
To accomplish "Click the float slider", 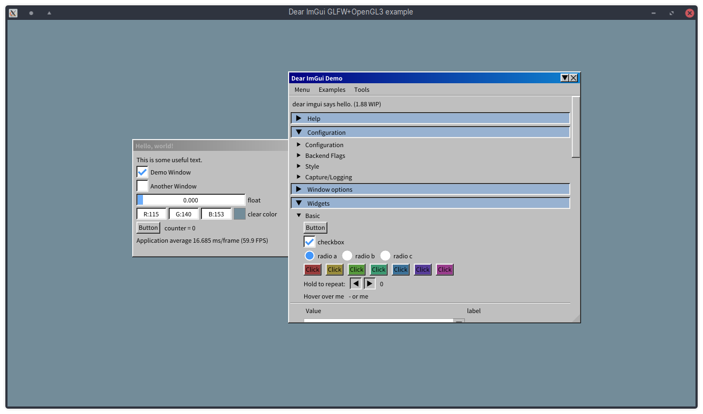I will pyautogui.click(x=191, y=200).
